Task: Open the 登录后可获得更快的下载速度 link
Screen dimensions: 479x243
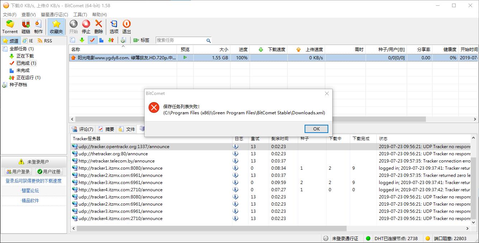Action: tap(33, 181)
